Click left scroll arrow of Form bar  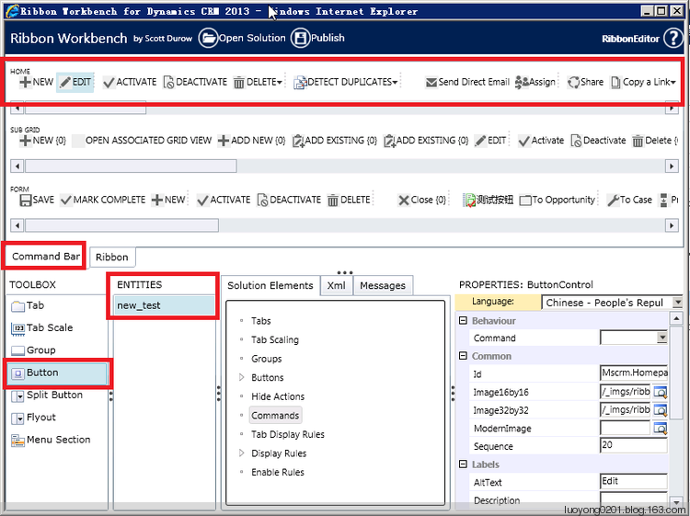click(x=17, y=225)
